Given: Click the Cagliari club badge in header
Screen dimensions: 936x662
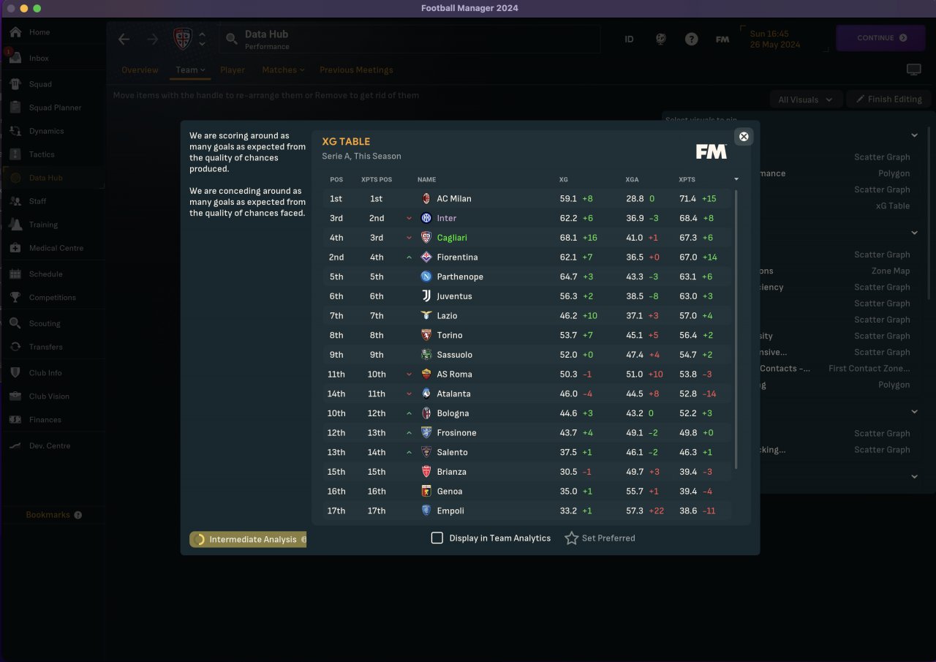Looking at the screenshot, I should click(x=183, y=39).
